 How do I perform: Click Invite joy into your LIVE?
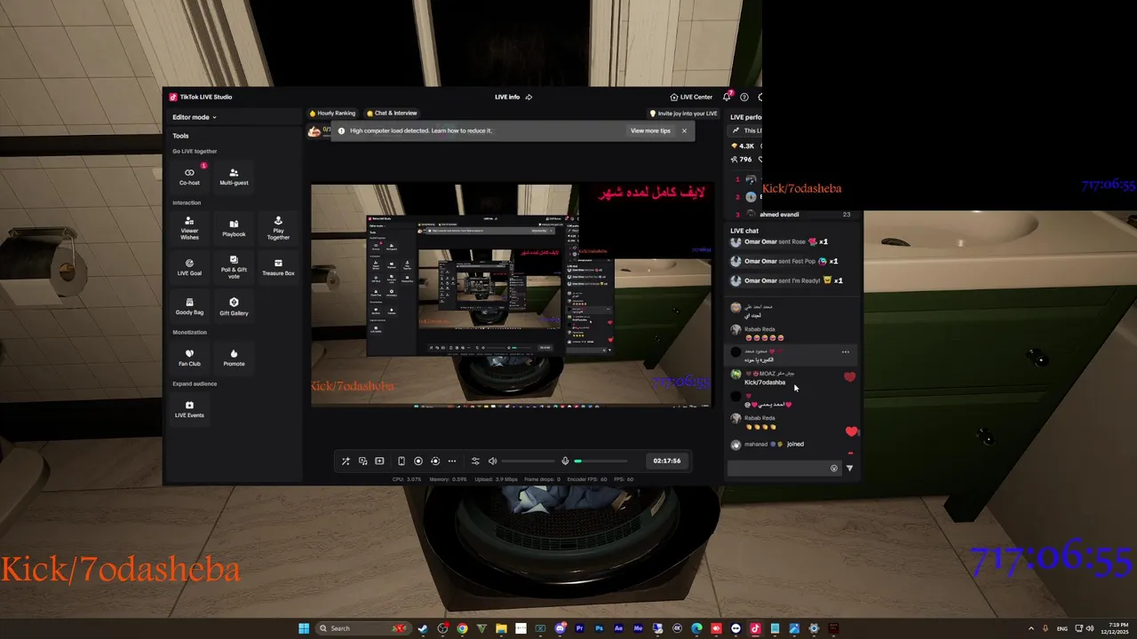[683, 114]
